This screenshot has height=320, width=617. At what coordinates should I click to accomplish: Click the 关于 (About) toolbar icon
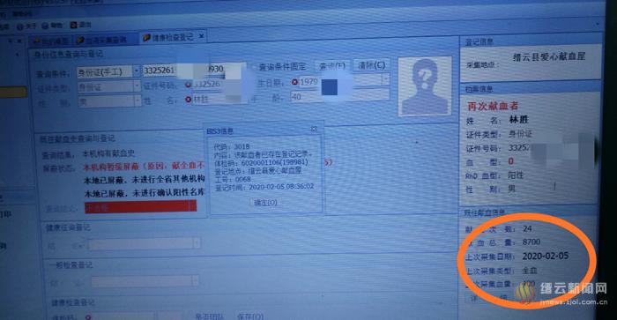[26, 26]
